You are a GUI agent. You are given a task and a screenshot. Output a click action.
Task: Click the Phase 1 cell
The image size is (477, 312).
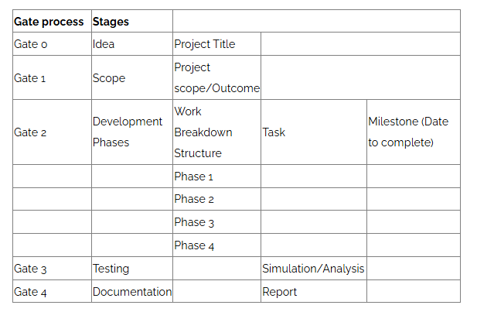click(x=216, y=176)
